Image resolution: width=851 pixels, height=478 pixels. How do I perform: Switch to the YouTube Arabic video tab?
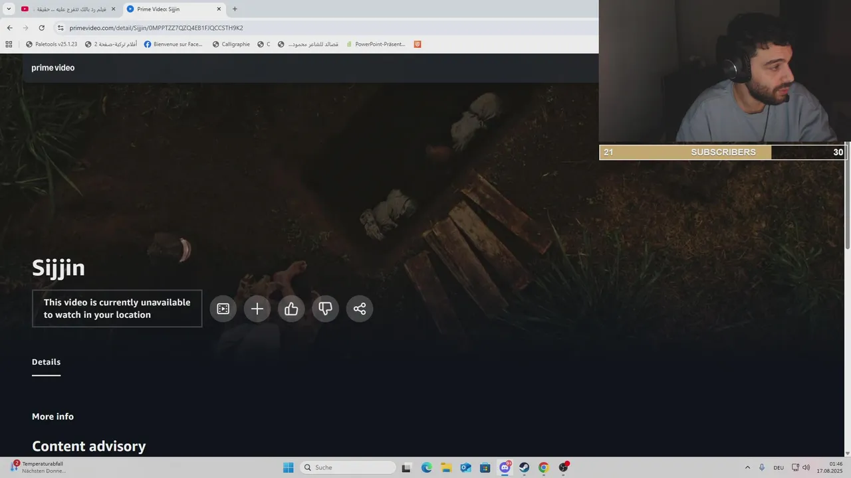pos(68,9)
